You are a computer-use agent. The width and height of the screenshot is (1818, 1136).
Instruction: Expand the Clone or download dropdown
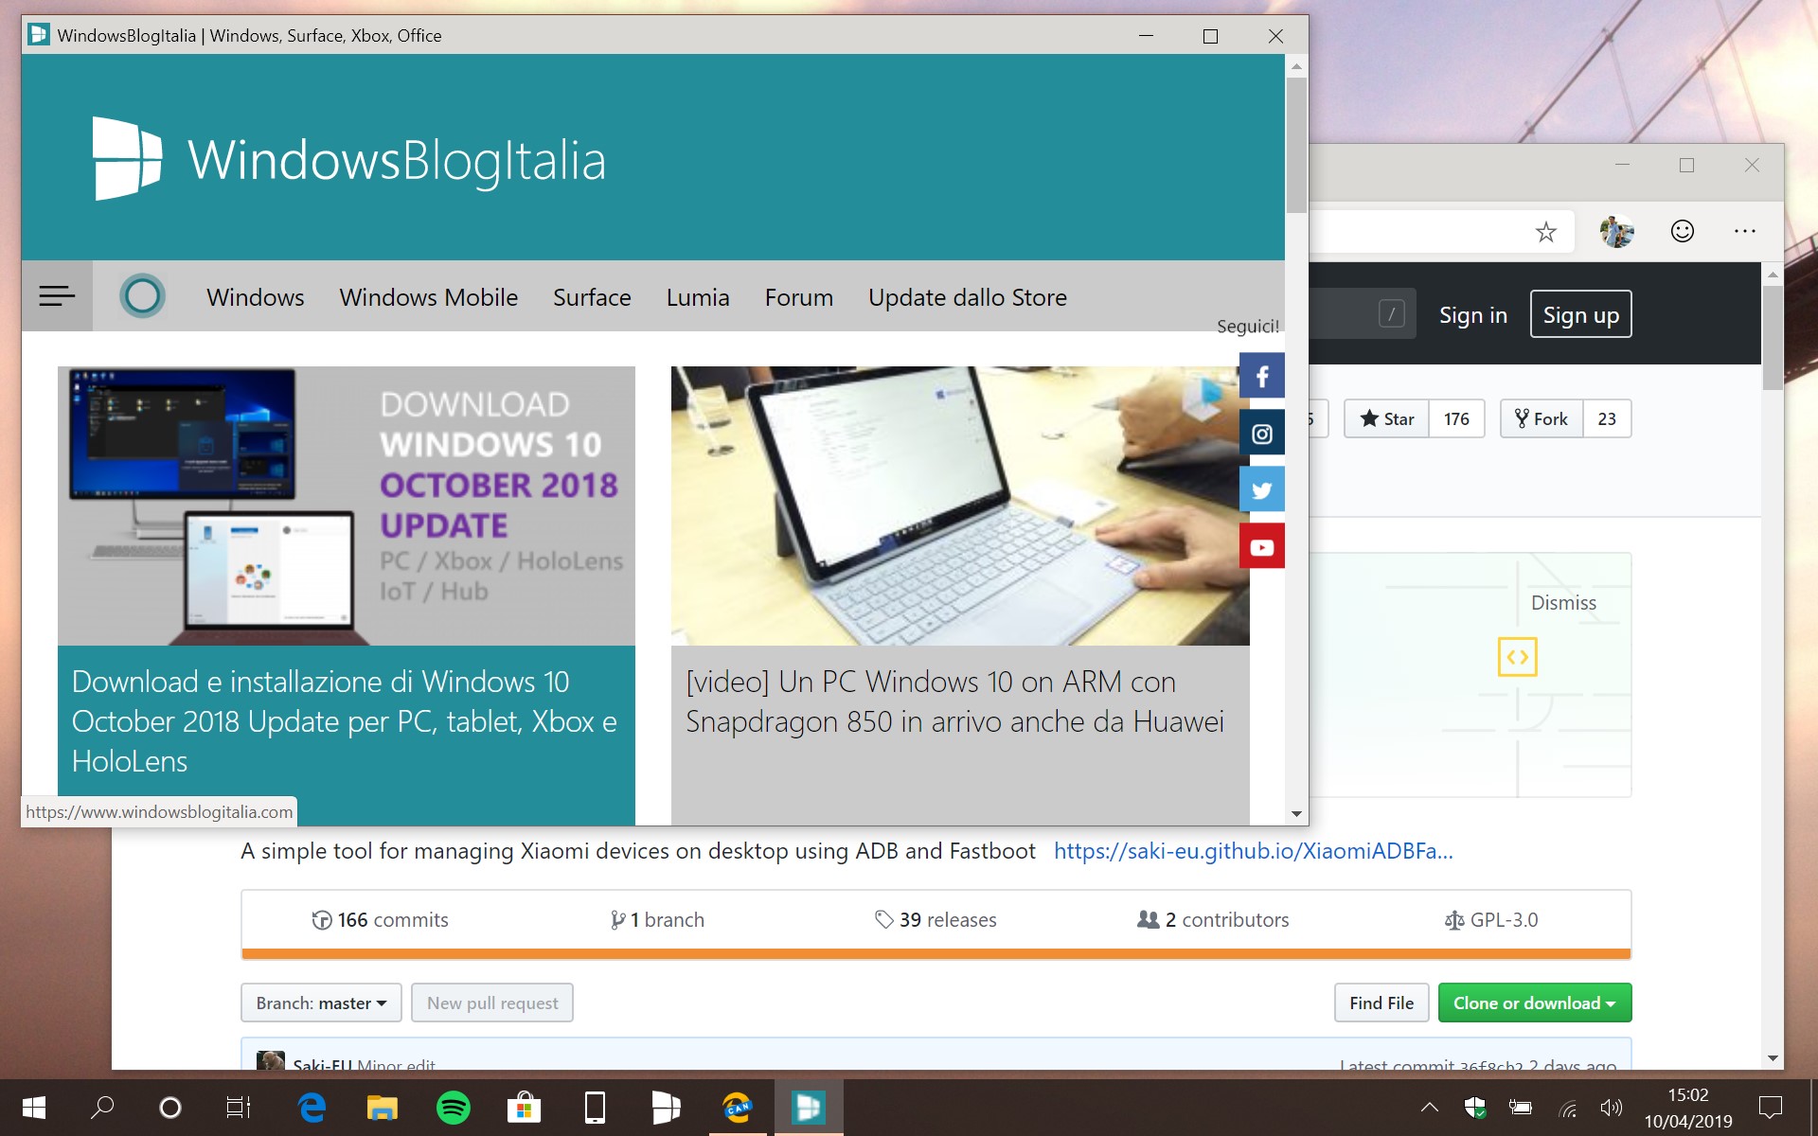[x=1535, y=1003]
